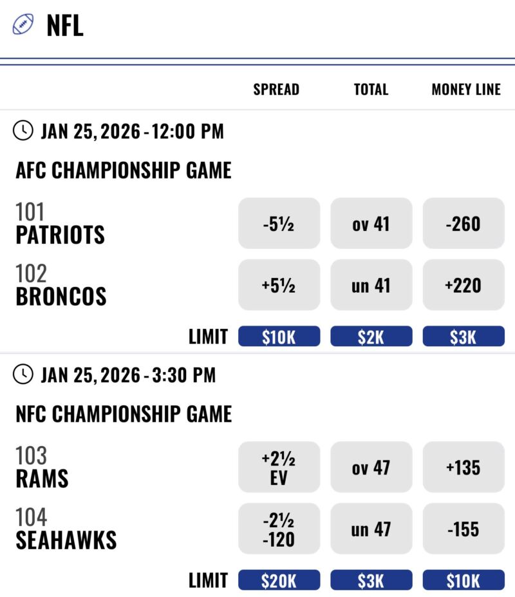The width and height of the screenshot is (515, 597).
Task: Select the Broncos +5½ spread
Action: pos(278,284)
